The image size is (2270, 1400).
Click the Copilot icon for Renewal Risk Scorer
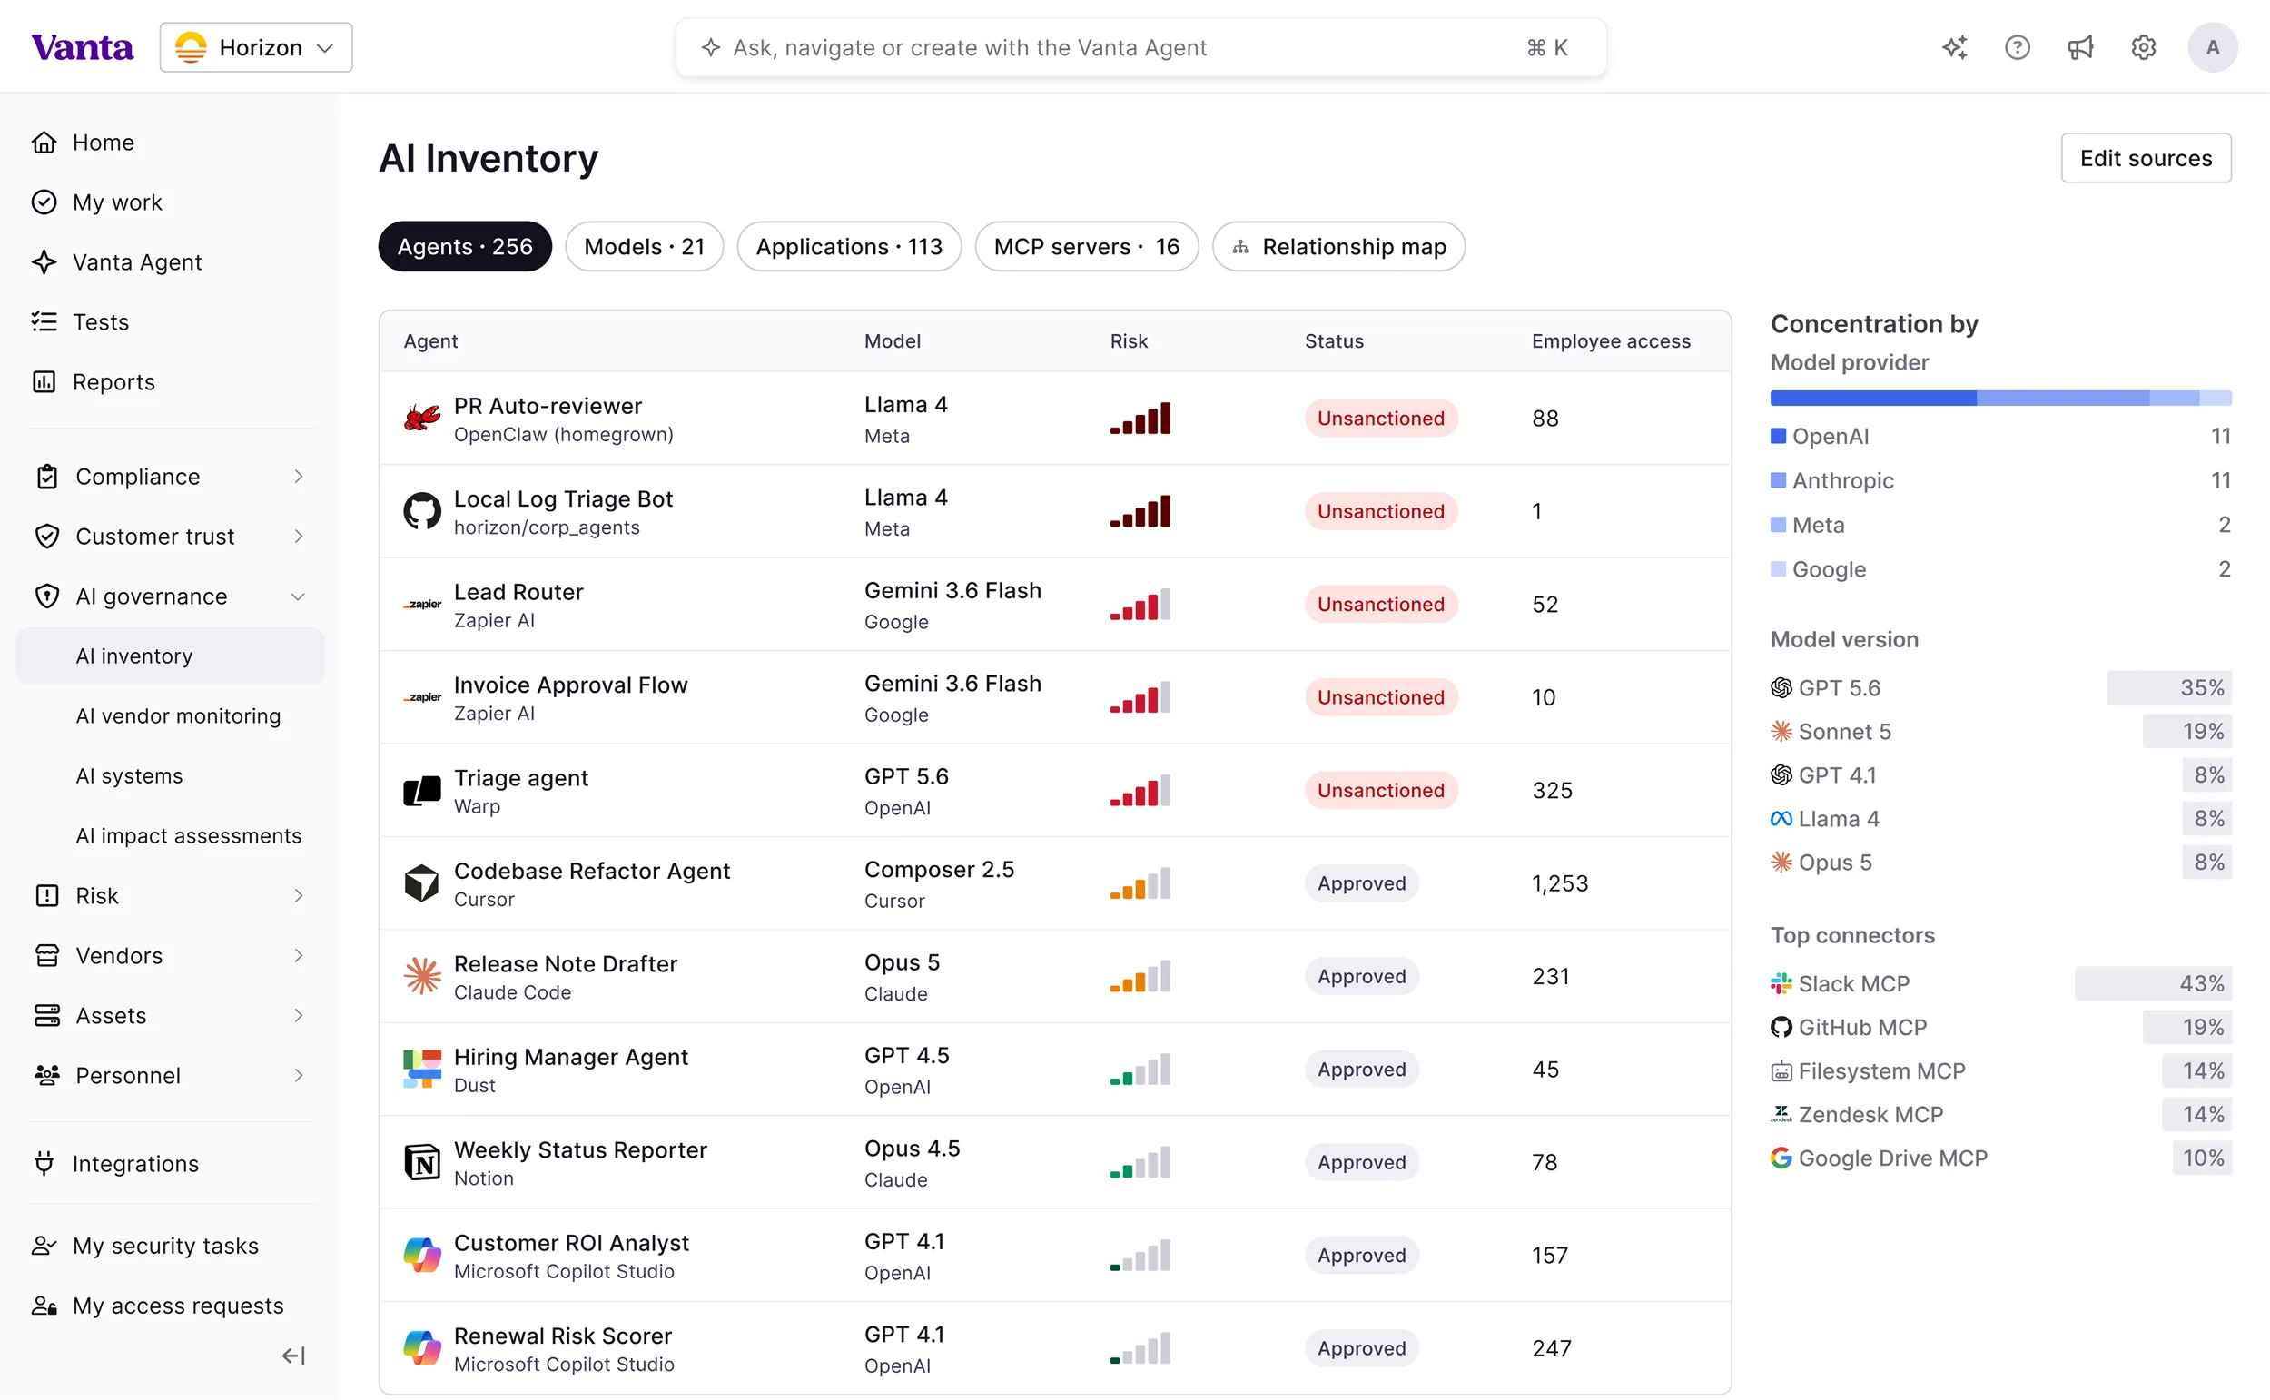(x=422, y=1348)
